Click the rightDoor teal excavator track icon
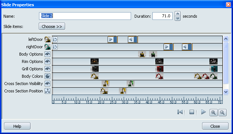233x134 pixels. coord(47,47)
